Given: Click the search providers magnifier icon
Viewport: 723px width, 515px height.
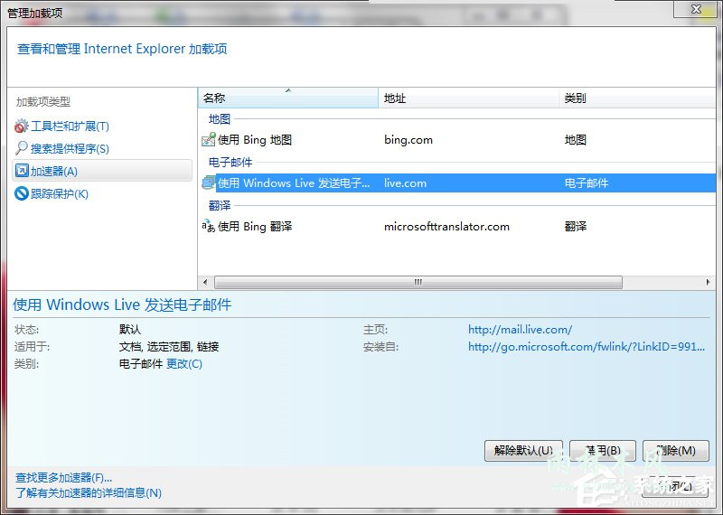Looking at the screenshot, I should tap(21, 148).
